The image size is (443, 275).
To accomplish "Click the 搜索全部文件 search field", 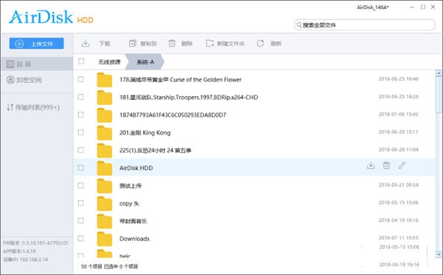I will click(365, 25).
